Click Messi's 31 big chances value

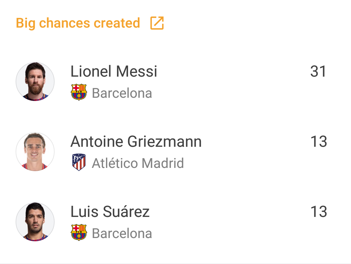[318, 71]
